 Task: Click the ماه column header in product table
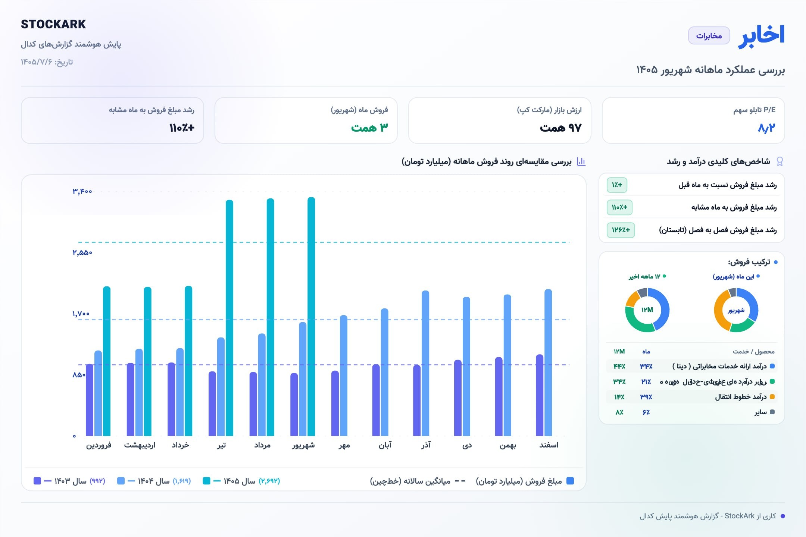pyautogui.click(x=646, y=352)
